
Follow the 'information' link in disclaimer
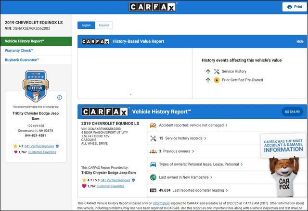click(161, 203)
